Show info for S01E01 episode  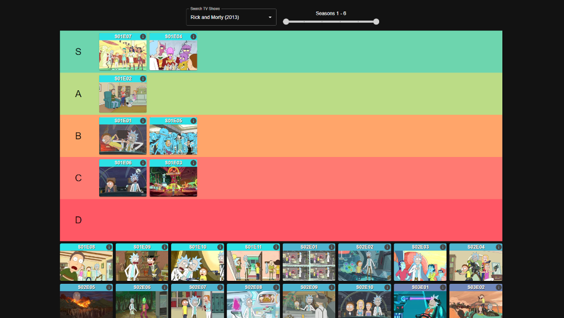(143, 121)
